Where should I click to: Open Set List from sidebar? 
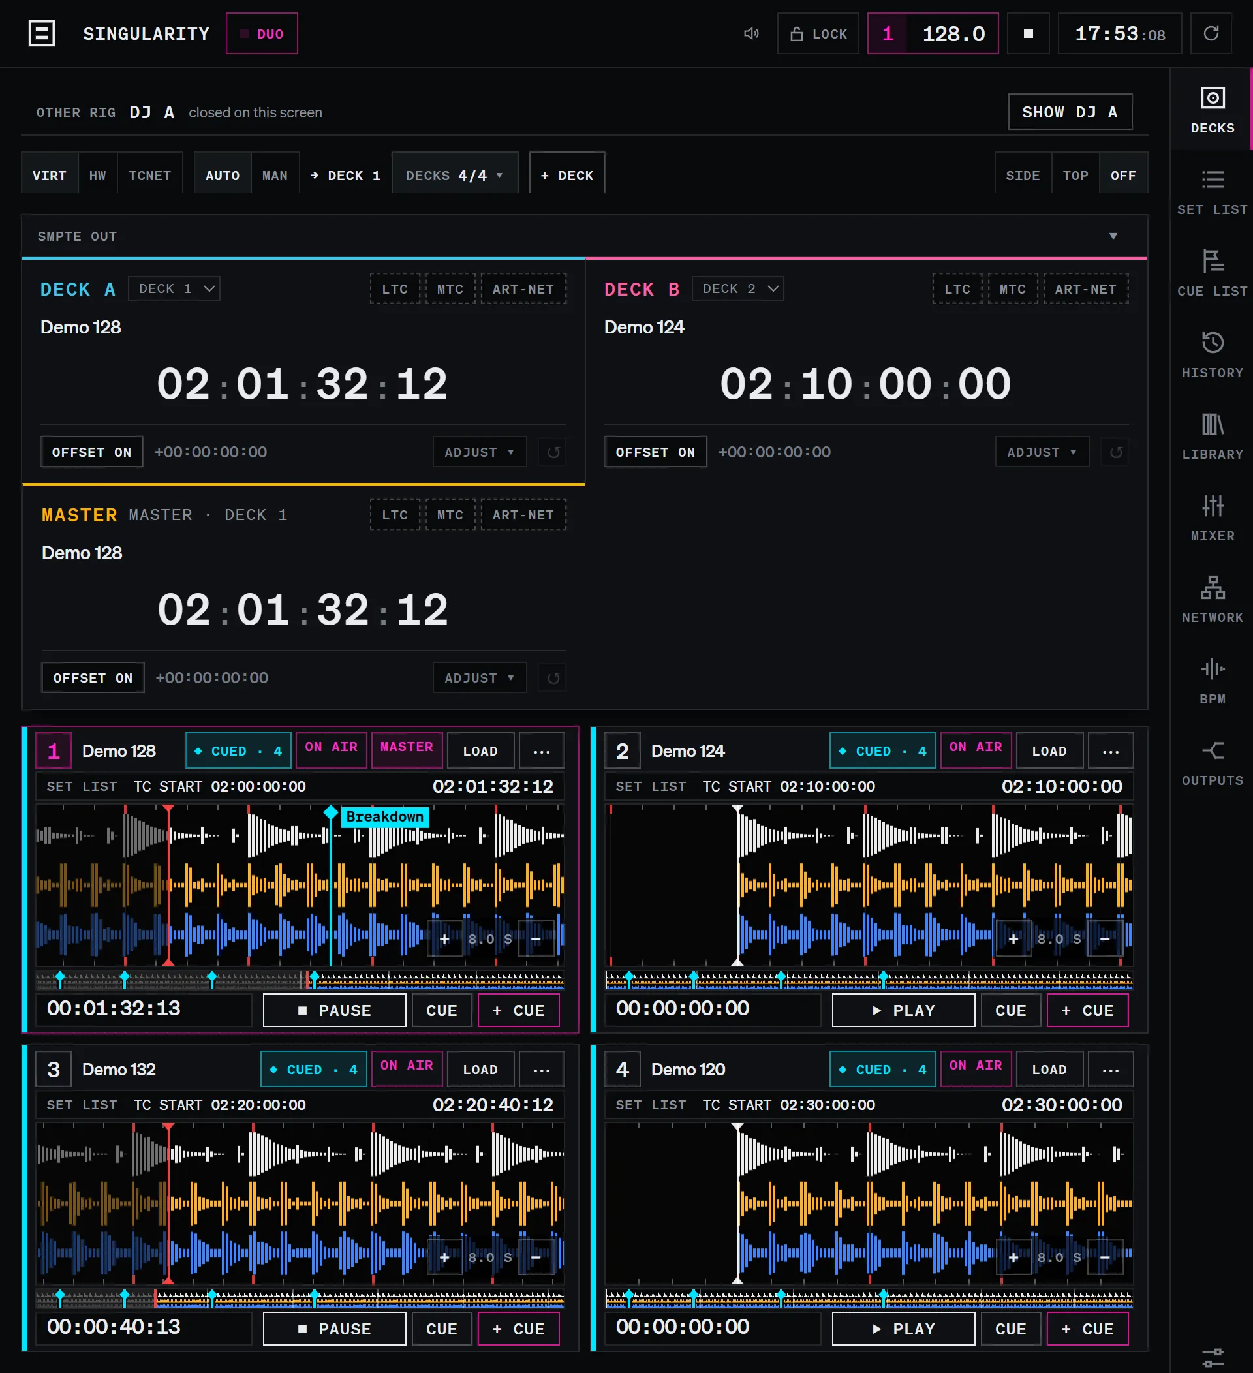[x=1212, y=191]
